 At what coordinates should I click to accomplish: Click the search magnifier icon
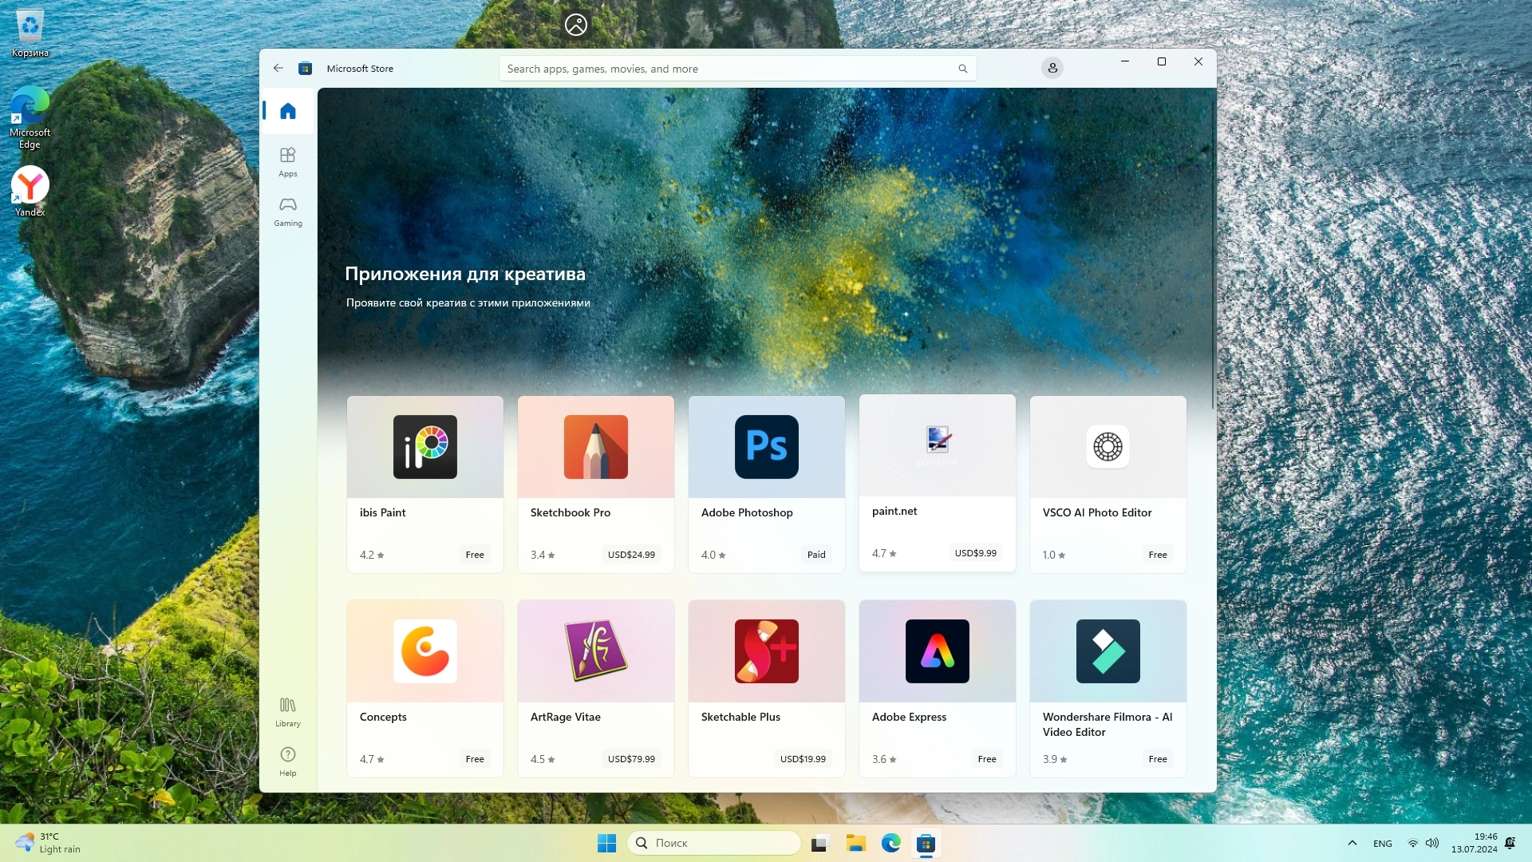pos(963,69)
